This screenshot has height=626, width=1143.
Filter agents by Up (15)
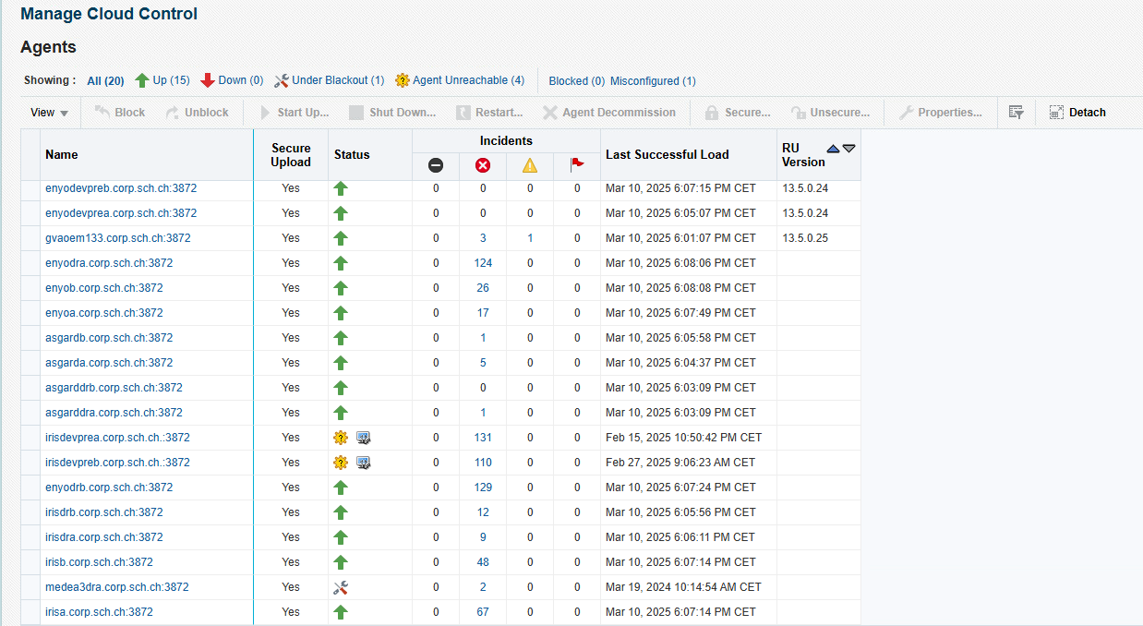162,80
